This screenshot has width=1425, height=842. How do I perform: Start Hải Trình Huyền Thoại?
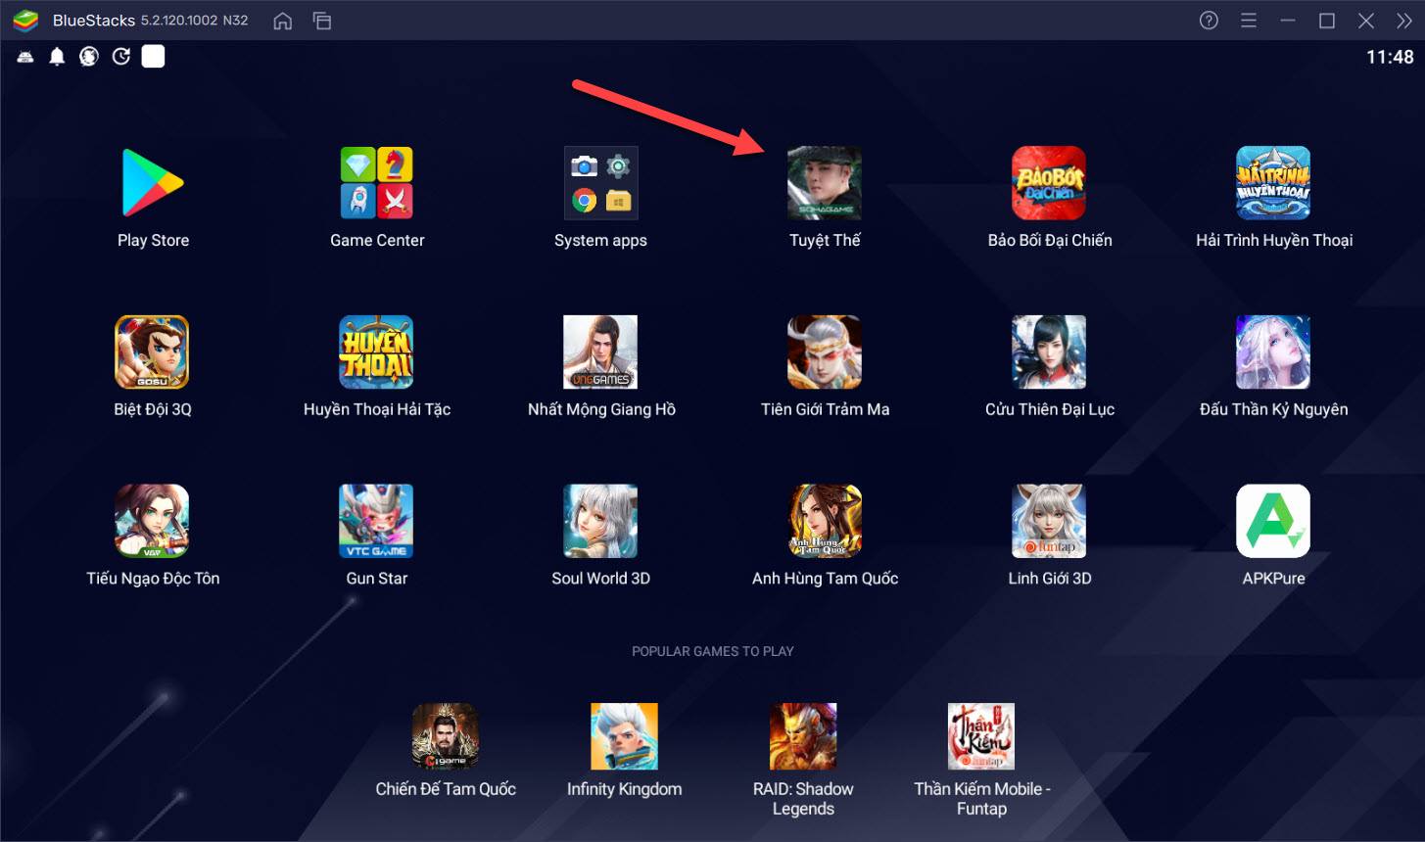click(1273, 183)
